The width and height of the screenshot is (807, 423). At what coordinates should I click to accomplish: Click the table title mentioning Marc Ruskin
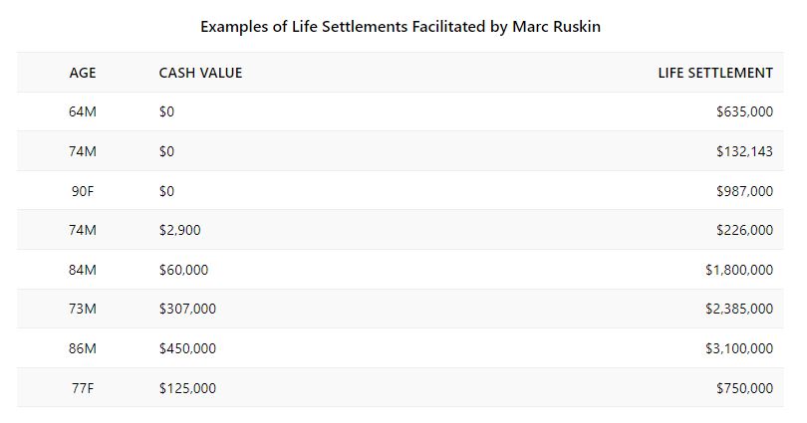(x=400, y=26)
